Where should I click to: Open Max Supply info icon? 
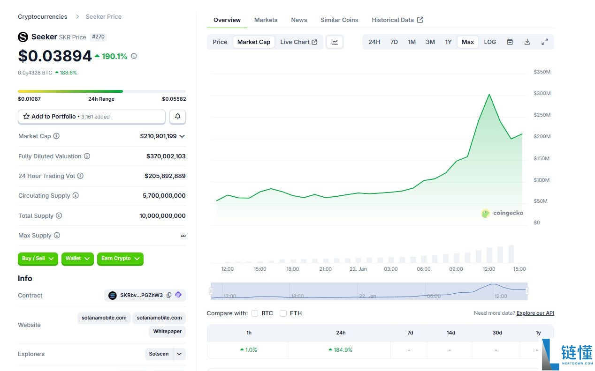point(57,236)
